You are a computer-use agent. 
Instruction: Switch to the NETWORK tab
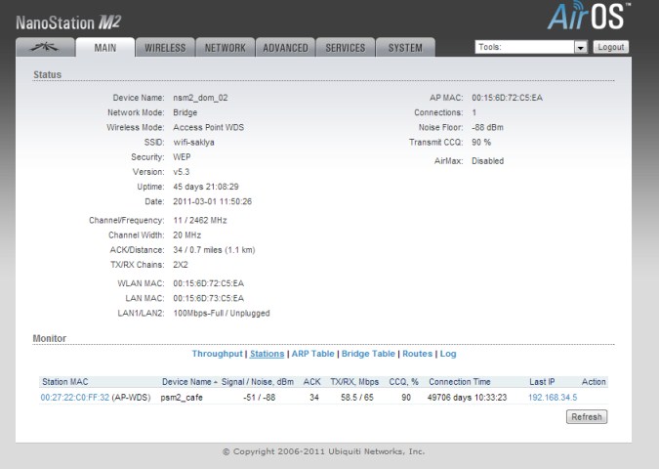(x=226, y=48)
